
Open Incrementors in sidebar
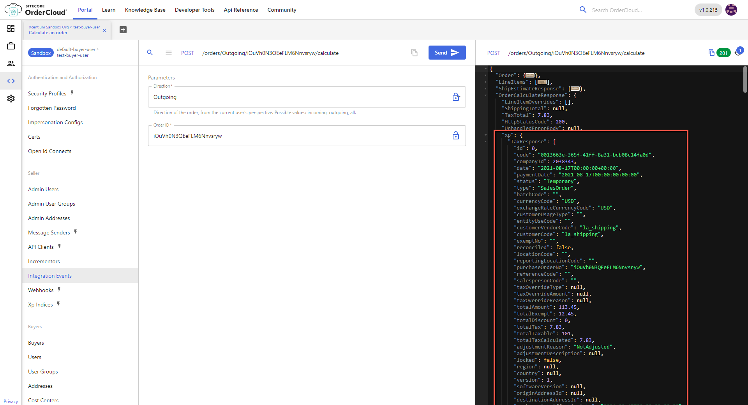pos(44,261)
